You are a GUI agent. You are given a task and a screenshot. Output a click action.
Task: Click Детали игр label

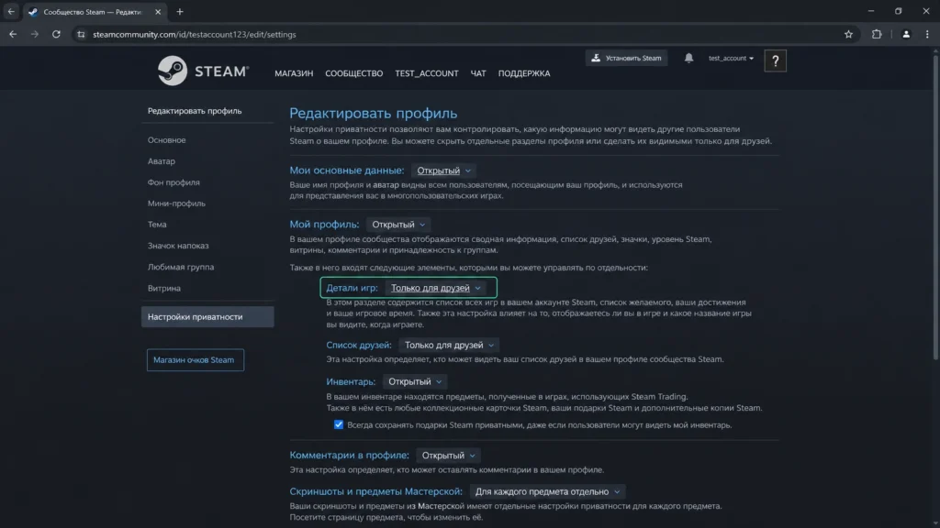pos(352,288)
